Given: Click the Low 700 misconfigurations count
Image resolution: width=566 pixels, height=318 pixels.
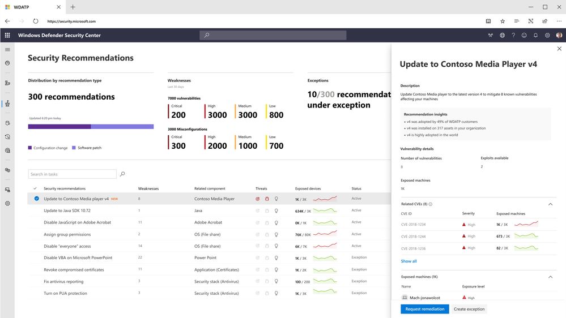Looking at the screenshot, I should pos(276,145).
